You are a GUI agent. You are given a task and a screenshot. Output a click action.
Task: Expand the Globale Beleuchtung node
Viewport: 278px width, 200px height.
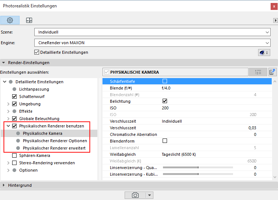(x=8, y=119)
